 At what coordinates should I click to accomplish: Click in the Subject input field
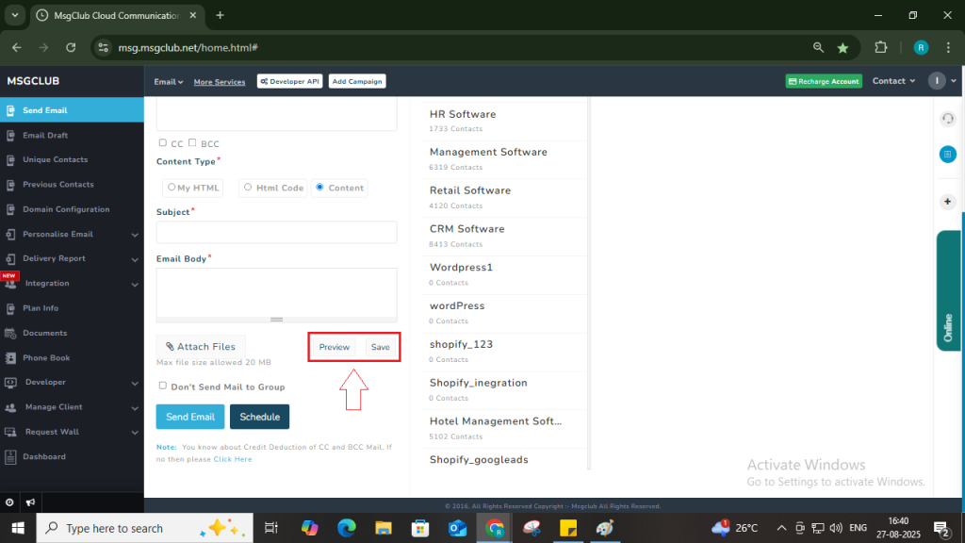(x=276, y=232)
